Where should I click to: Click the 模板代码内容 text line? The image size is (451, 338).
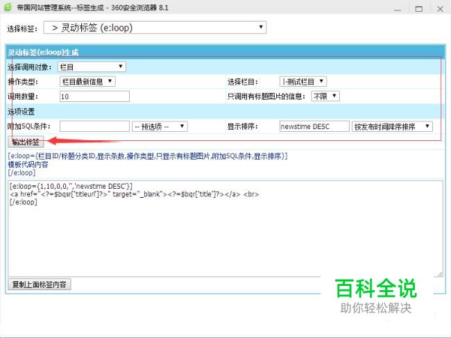(x=28, y=164)
